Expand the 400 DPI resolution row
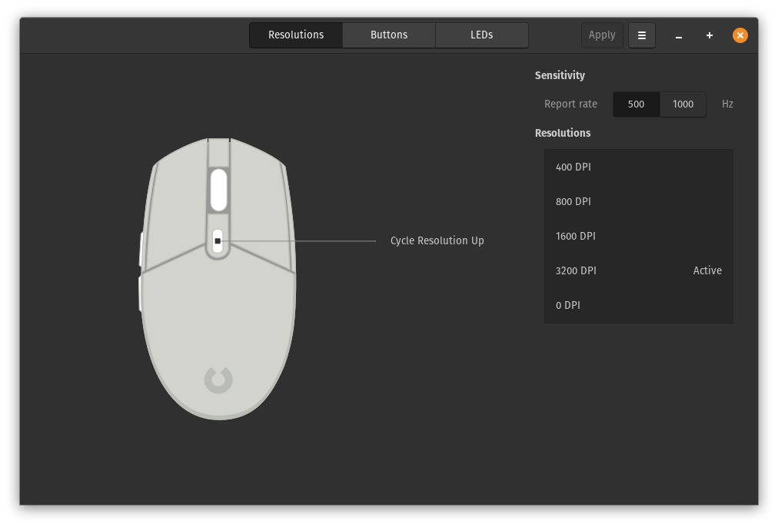The height and width of the screenshot is (527, 778). coord(638,167)
